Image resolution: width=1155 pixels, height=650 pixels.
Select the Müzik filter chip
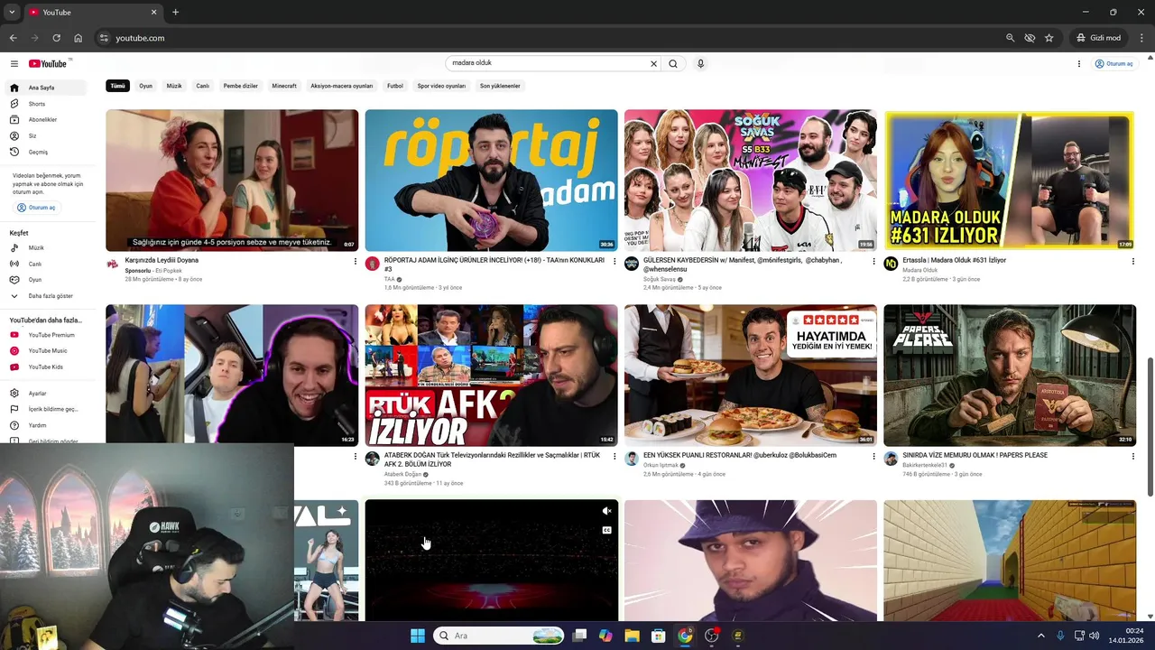tap(174, 86)
